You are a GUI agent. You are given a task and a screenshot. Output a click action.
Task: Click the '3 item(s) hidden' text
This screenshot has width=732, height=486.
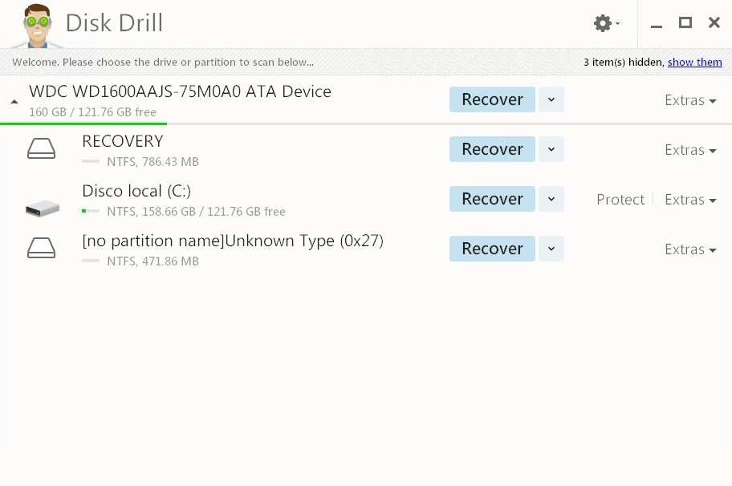click(624, 62)
